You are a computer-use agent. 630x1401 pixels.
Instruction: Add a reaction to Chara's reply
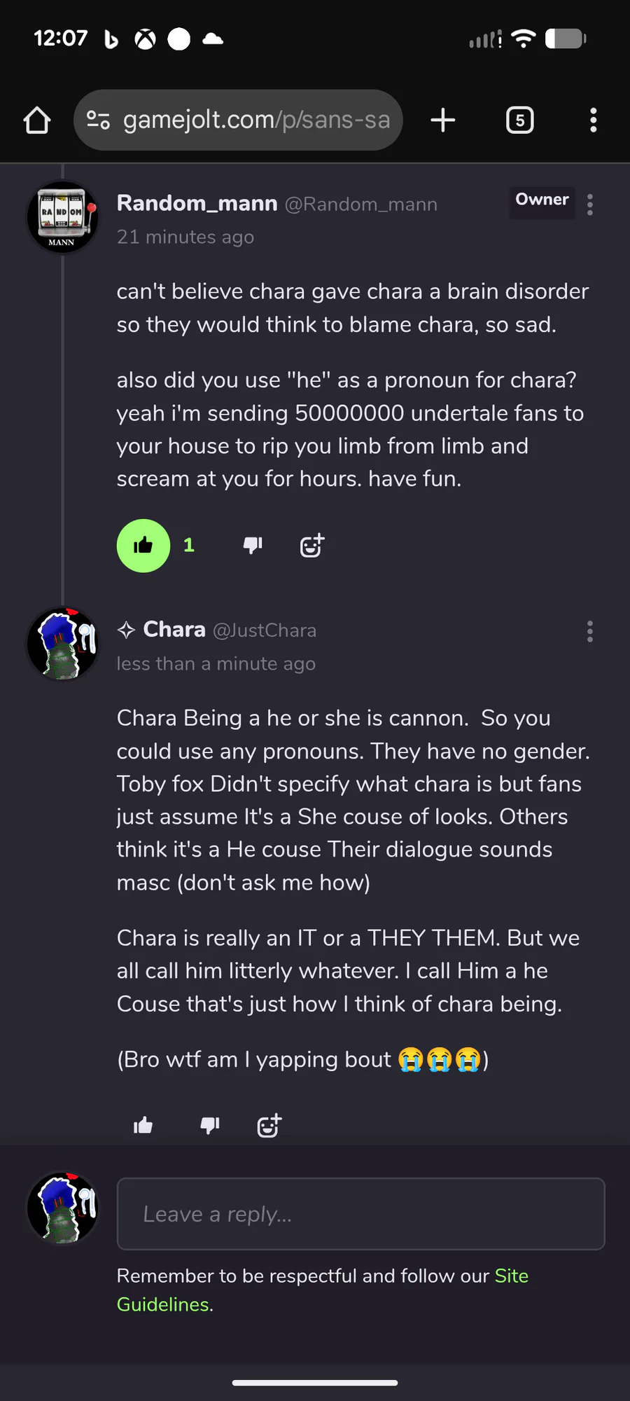point(269,1126)
